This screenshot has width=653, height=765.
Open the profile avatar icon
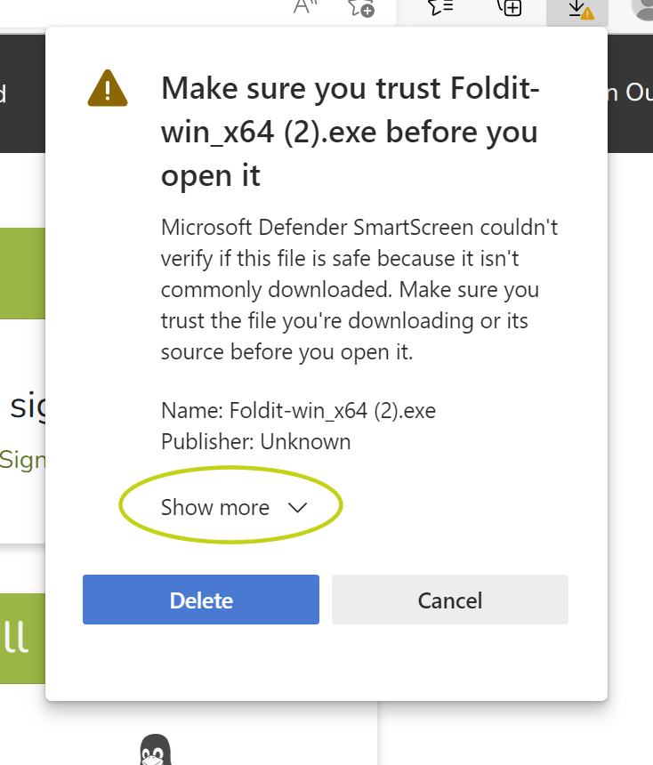click(x=642, y=8)
